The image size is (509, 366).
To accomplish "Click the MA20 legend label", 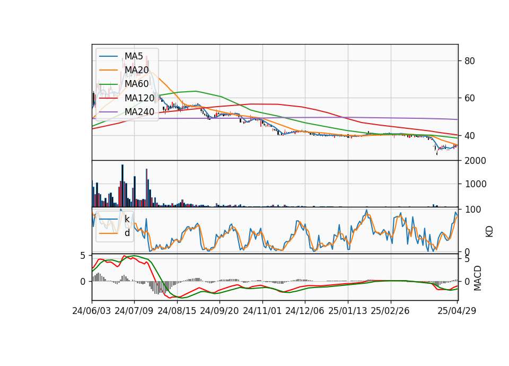I will 136,70.
